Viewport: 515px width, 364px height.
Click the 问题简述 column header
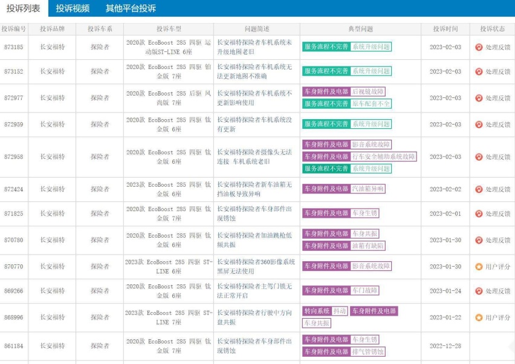[257, 29]
